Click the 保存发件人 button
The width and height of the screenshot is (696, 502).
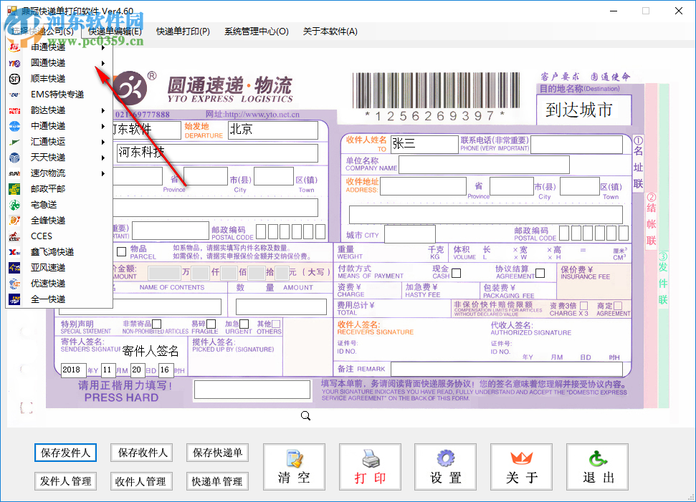65,453
